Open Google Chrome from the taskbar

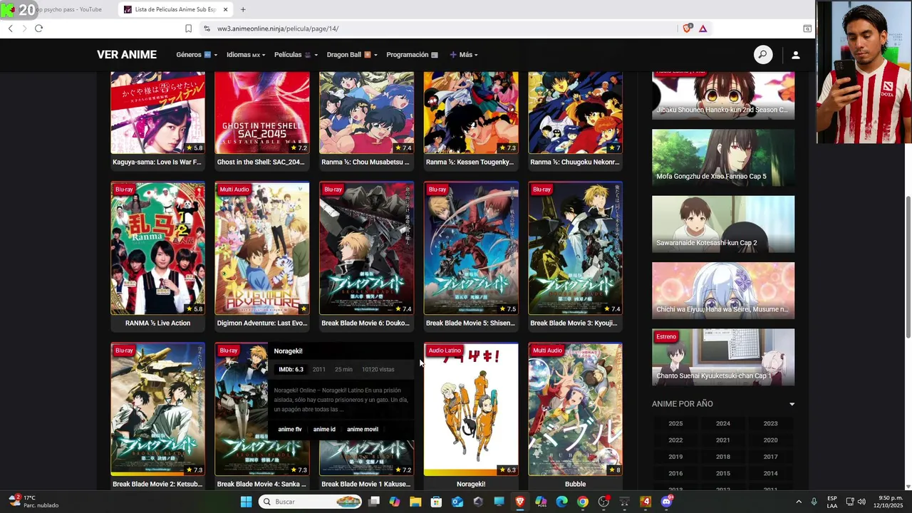pos(583,502)
